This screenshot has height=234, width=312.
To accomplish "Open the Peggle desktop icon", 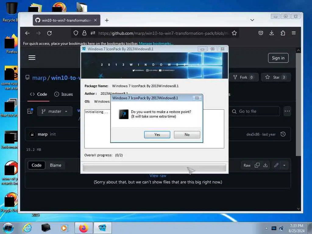I will click(x=9, y=202).
